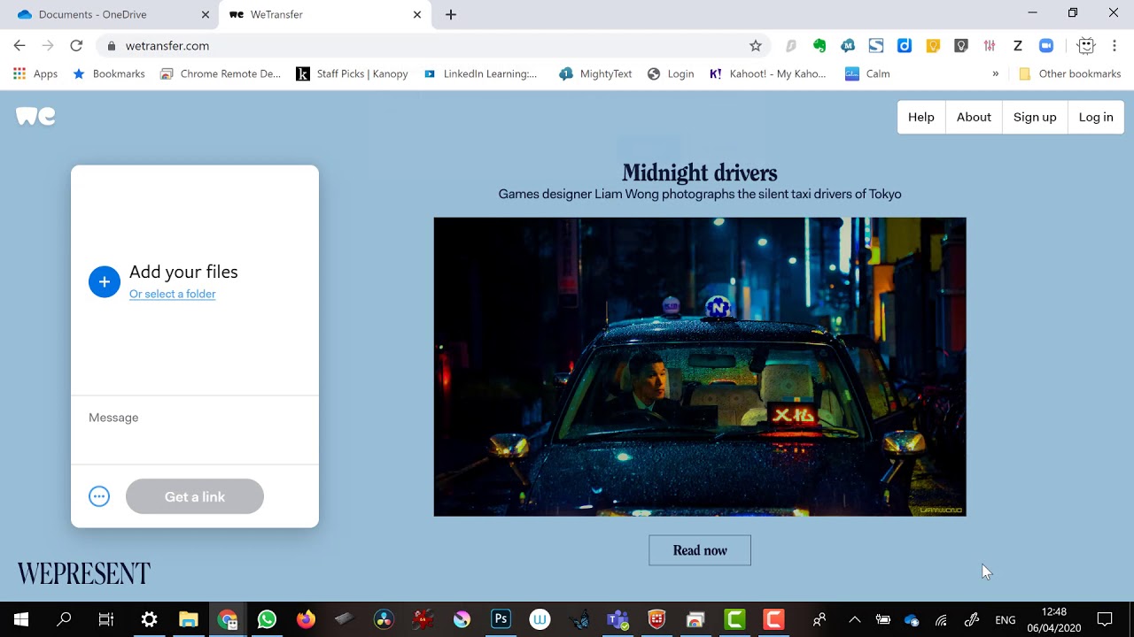Click the Get a link button

195,496
